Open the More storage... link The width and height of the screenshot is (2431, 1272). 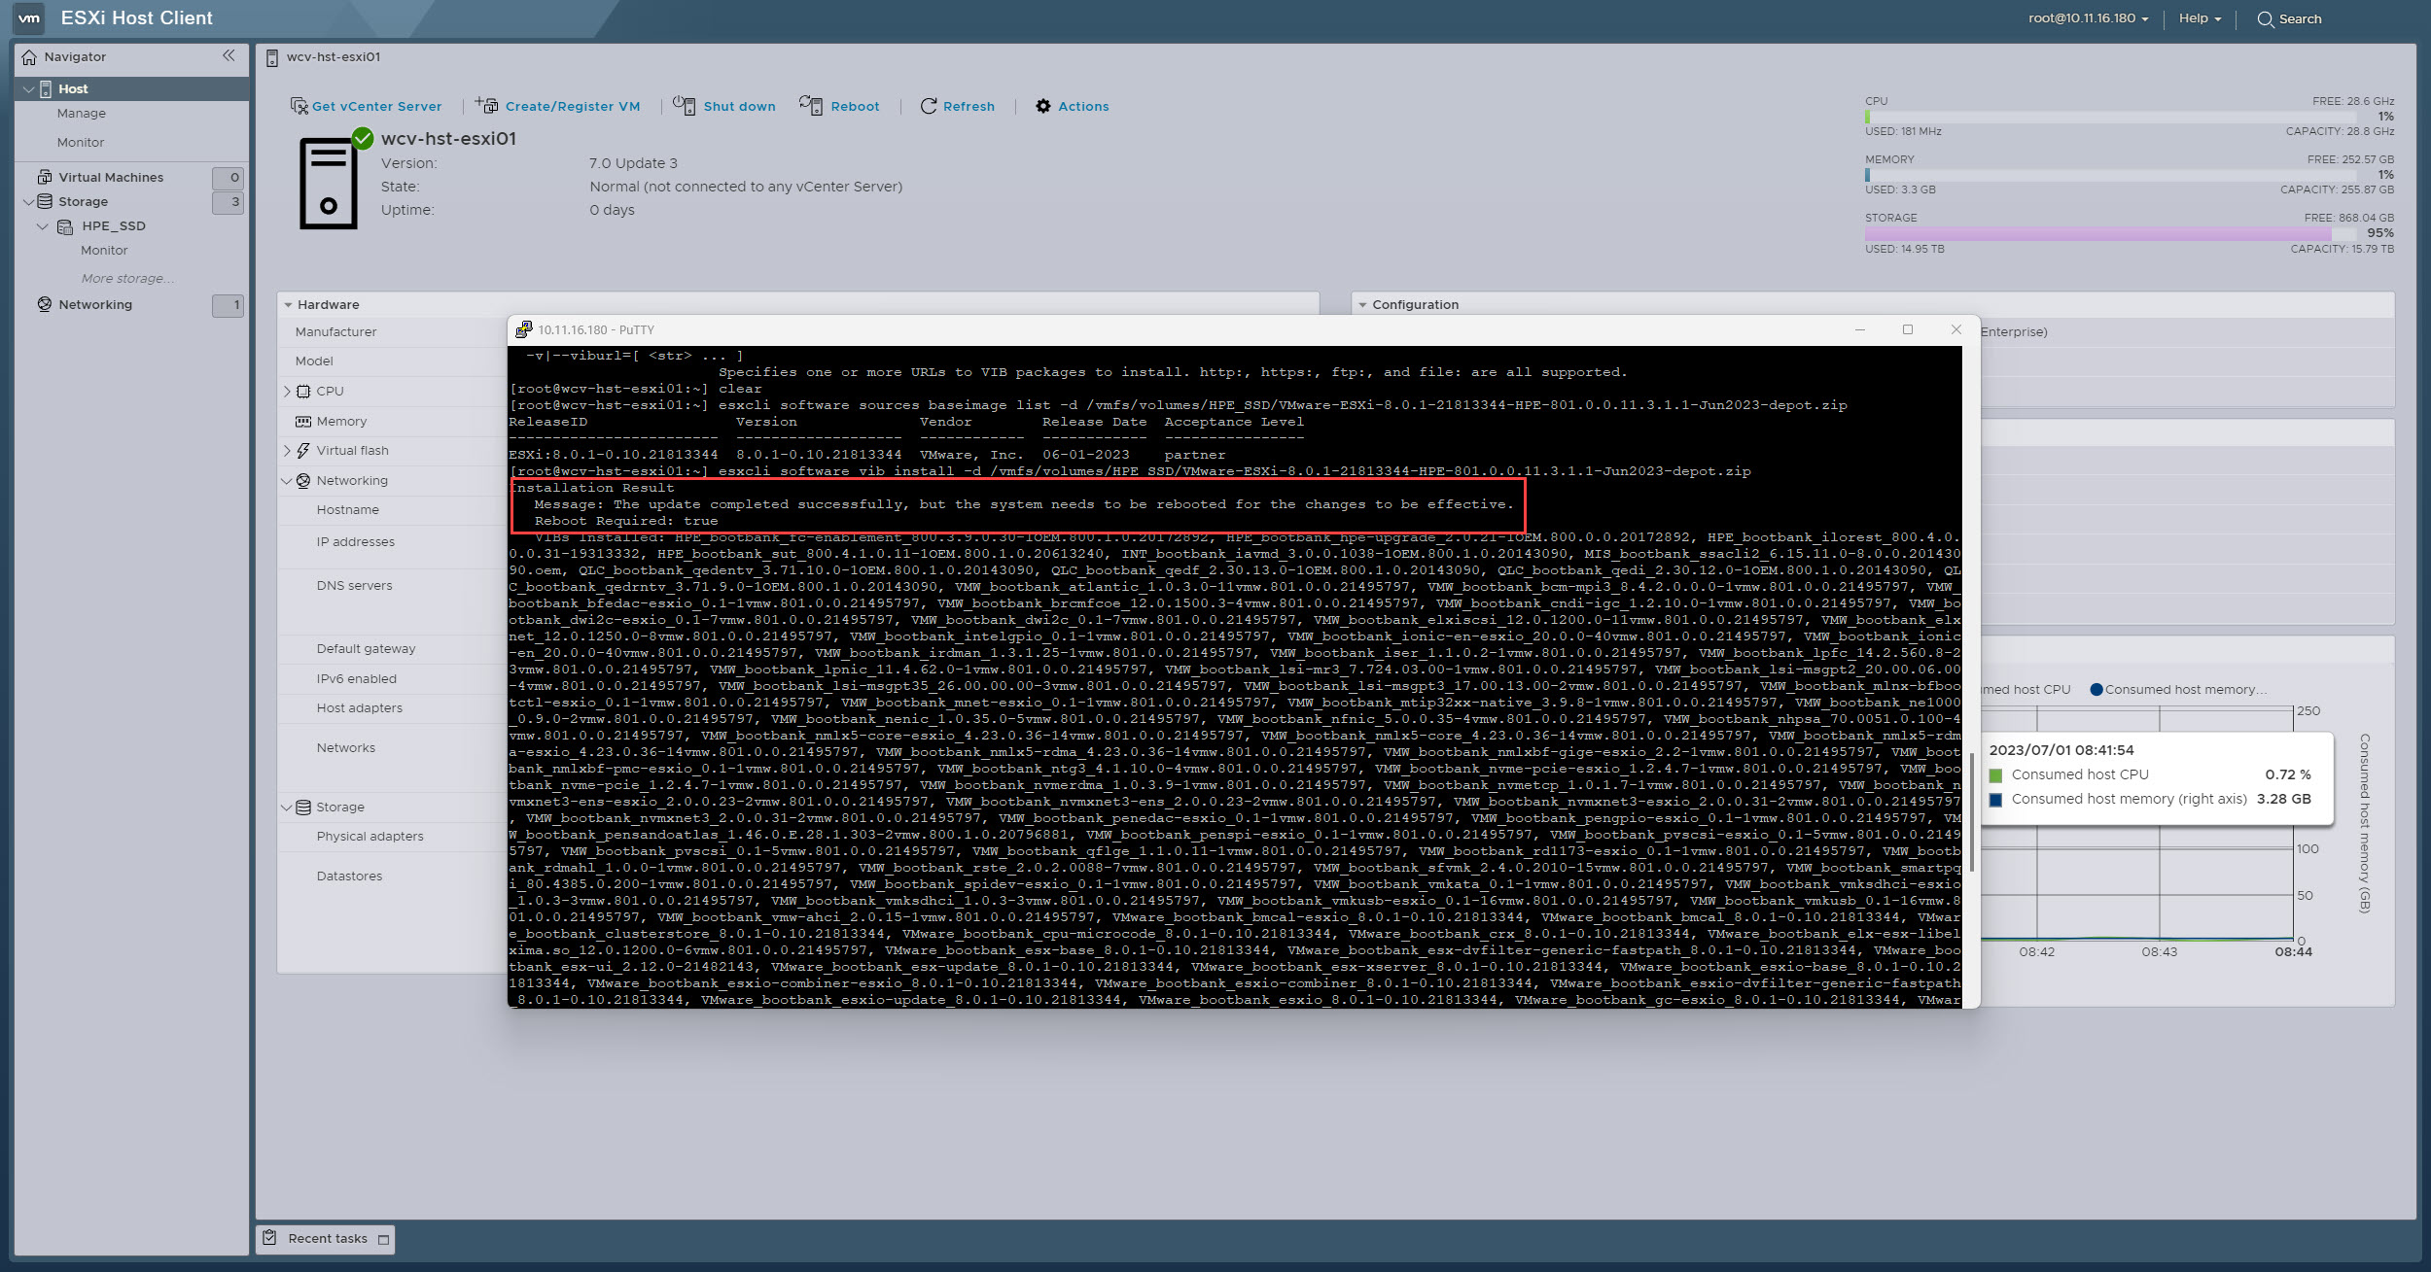click(127, 279)
